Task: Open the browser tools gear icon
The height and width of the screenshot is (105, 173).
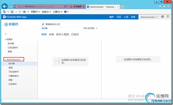Action: (168, 6)
